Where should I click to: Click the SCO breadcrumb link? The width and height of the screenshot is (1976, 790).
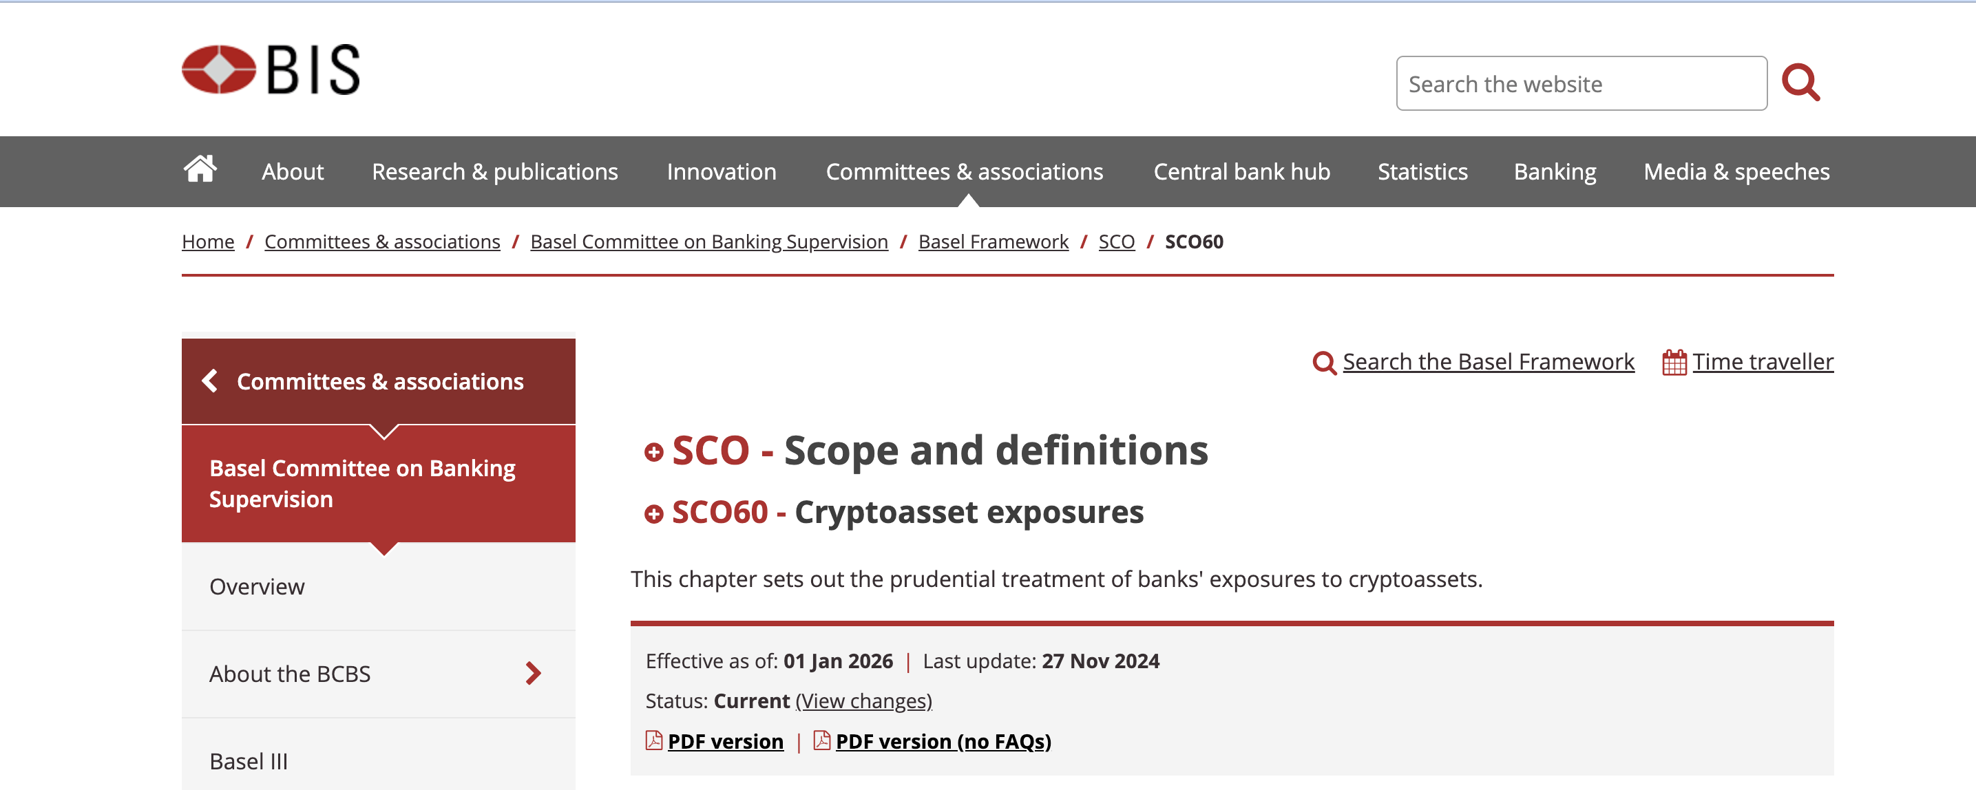tap(1116, 242)
